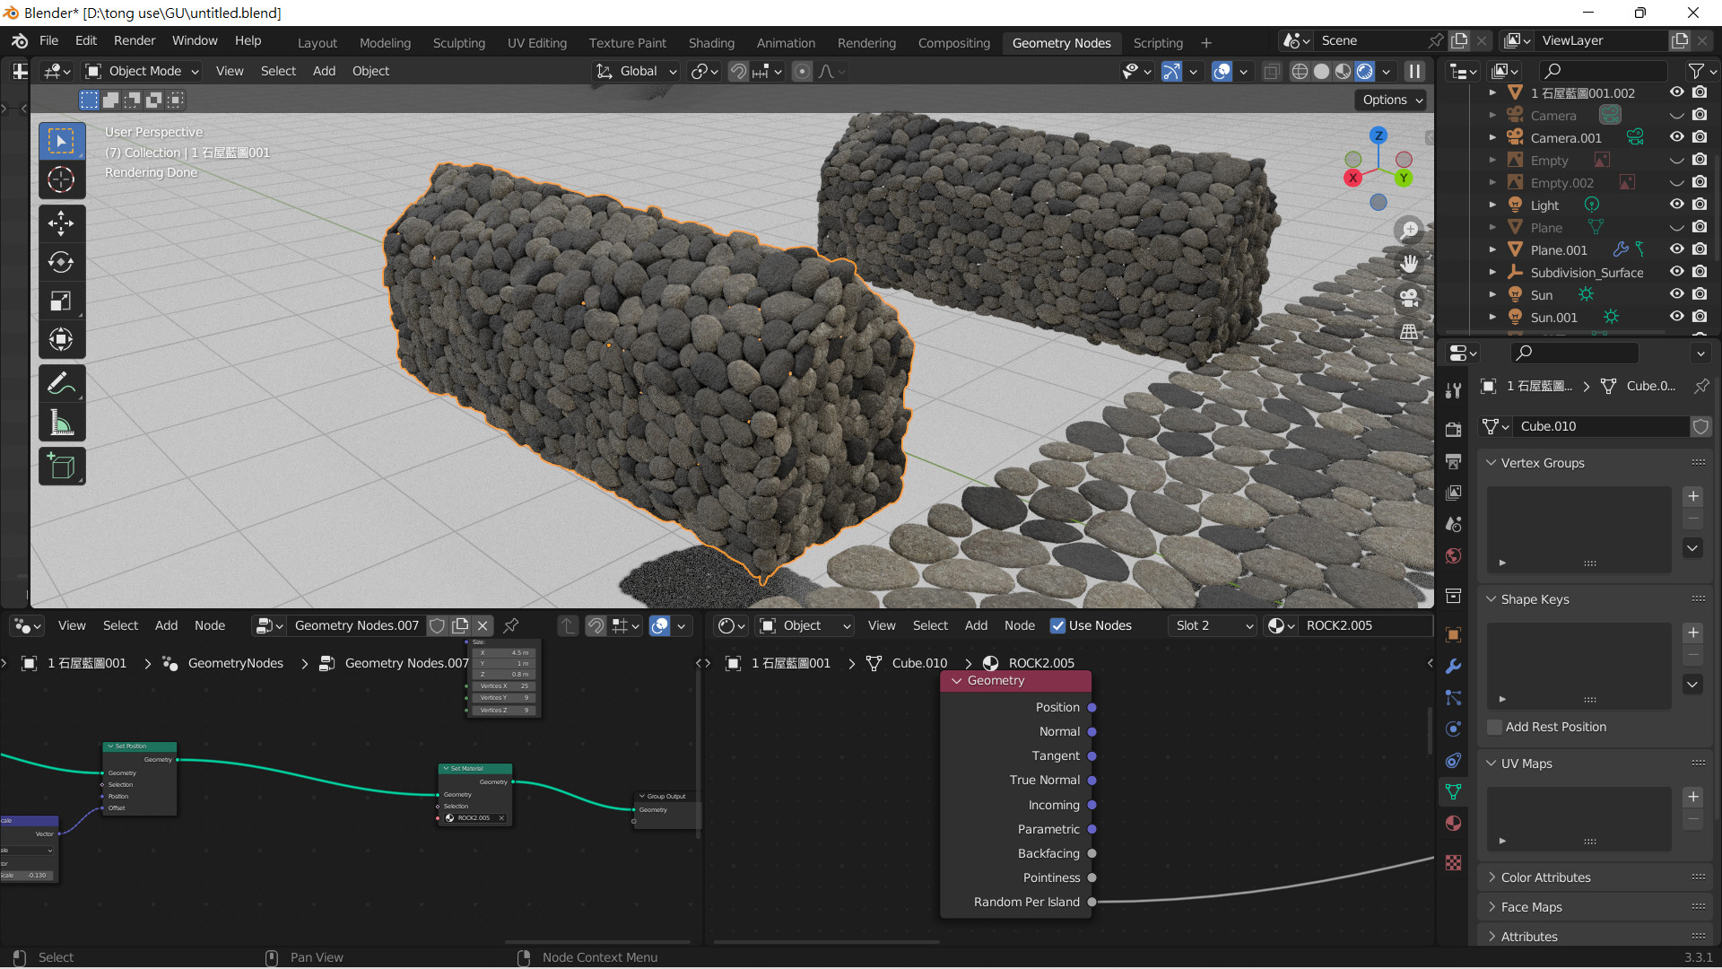Switch to the UV Editing workspace tab
Viewport: 1722px width, 969px height.
click(536, 42)
